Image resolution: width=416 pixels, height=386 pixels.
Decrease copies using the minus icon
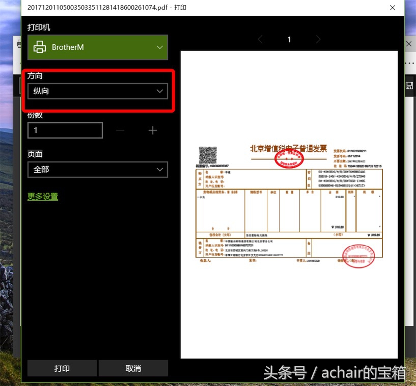tap(120, 130)
